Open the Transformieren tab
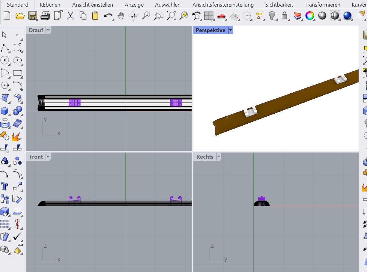 click(x=322, y=5)
